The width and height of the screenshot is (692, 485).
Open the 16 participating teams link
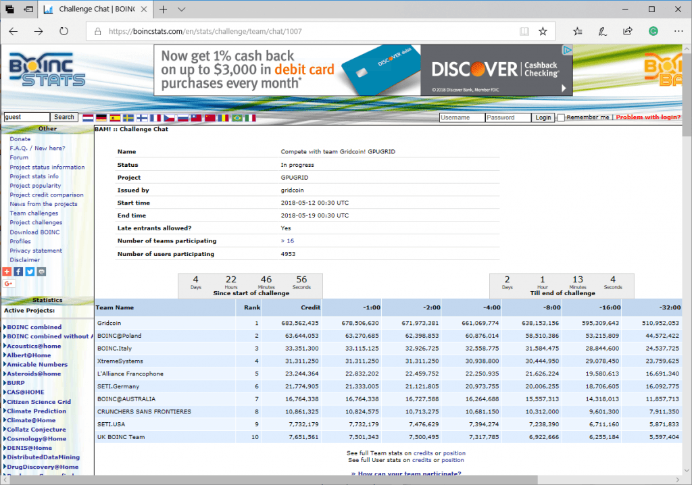point(288,241)
